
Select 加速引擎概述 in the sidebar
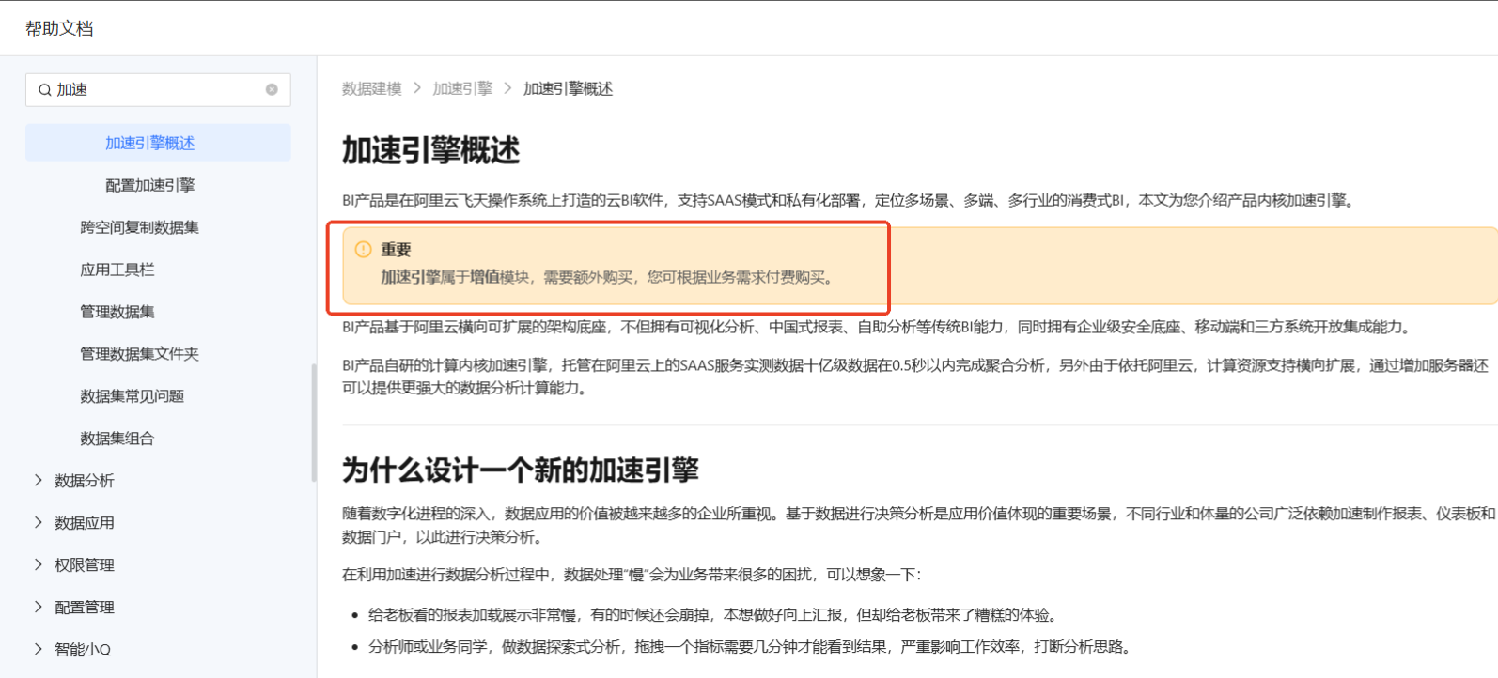coord(150,143)
